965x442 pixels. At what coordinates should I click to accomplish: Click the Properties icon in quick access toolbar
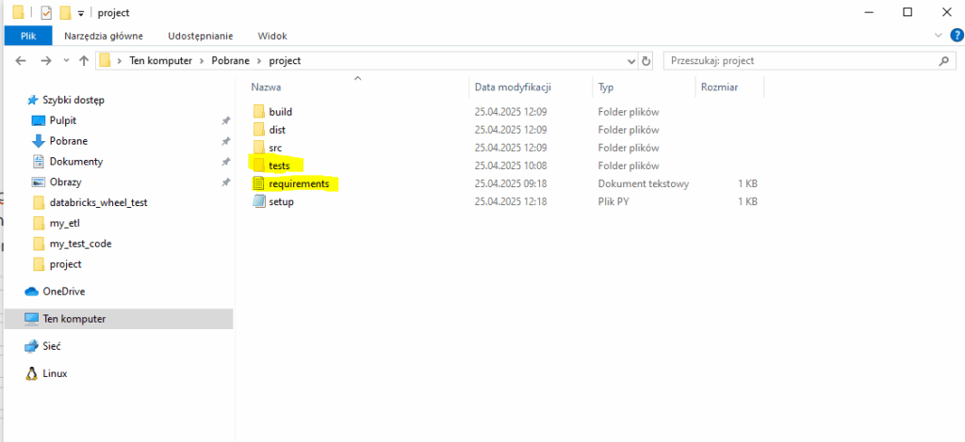pos(45,12)
